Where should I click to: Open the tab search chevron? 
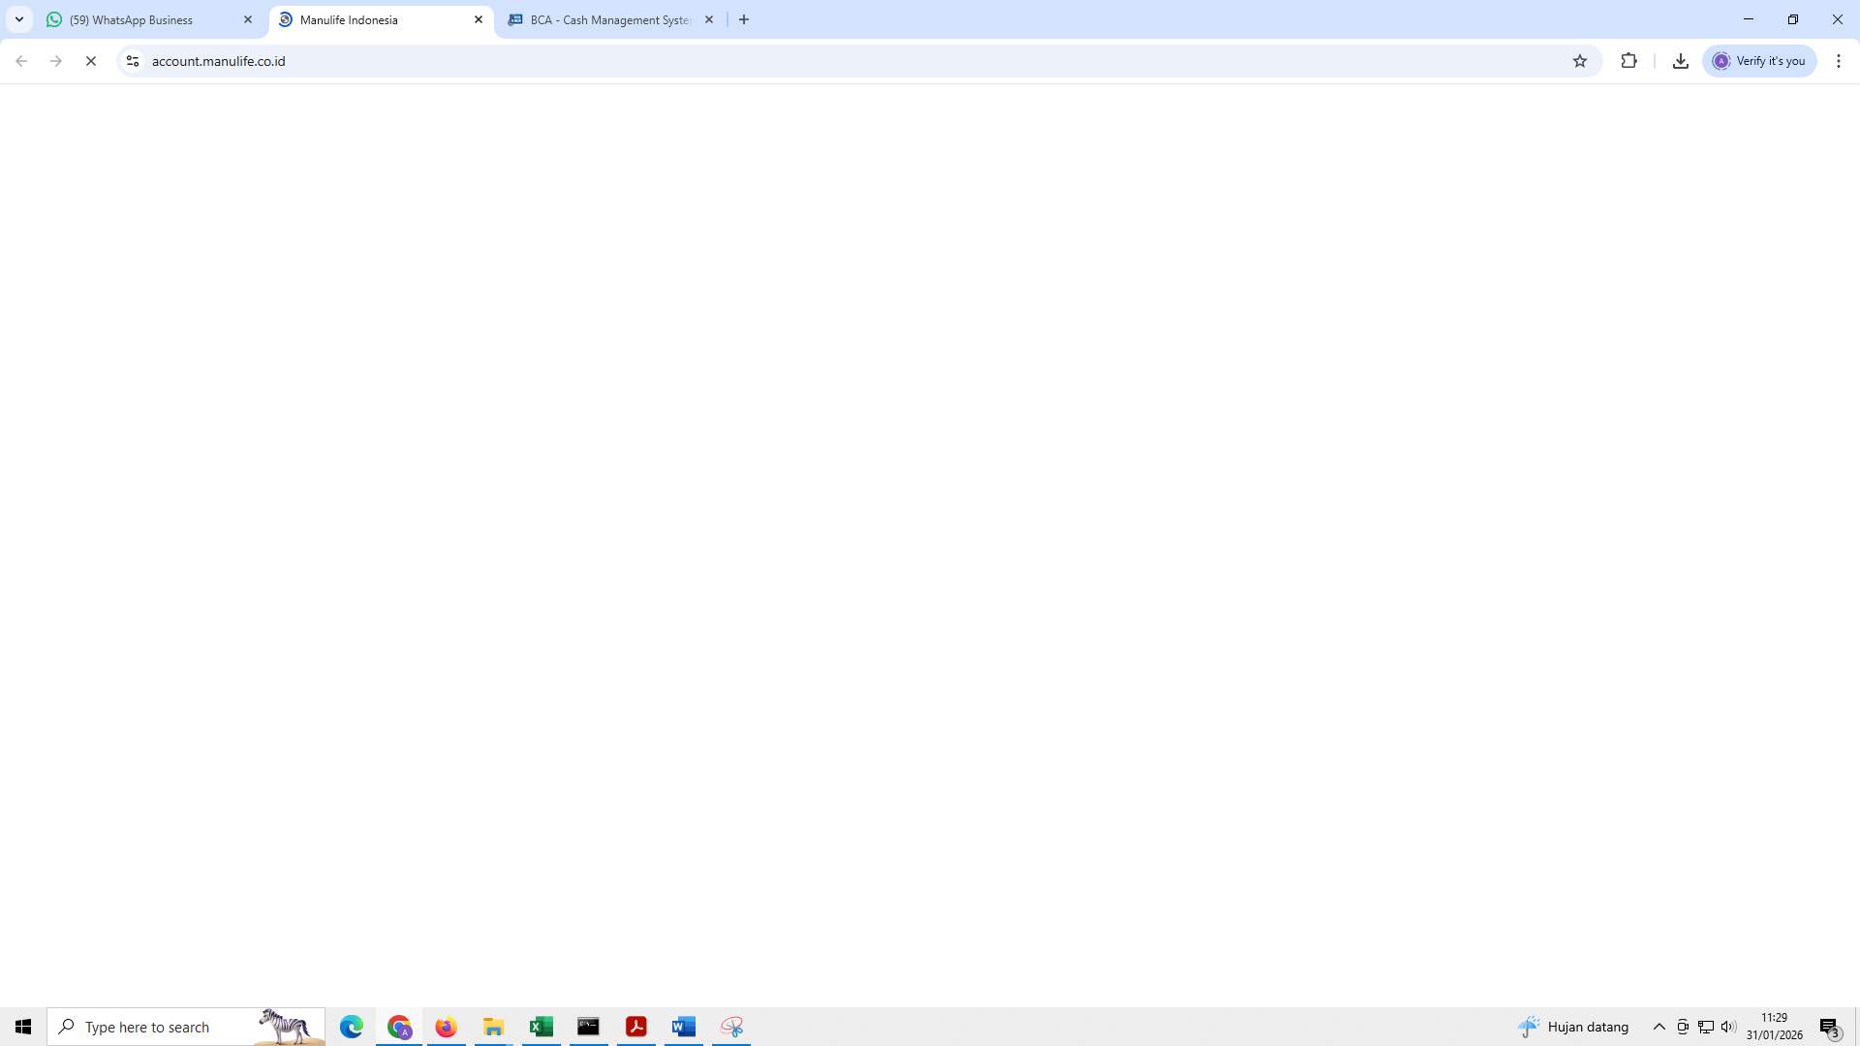point(18,19)
